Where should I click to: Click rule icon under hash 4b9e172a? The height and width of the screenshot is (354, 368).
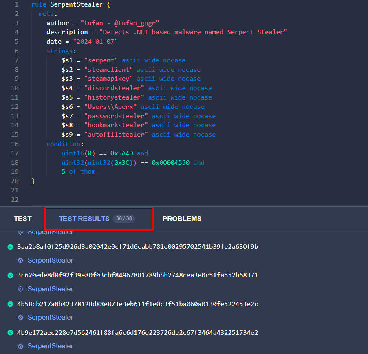coord(21,346)
